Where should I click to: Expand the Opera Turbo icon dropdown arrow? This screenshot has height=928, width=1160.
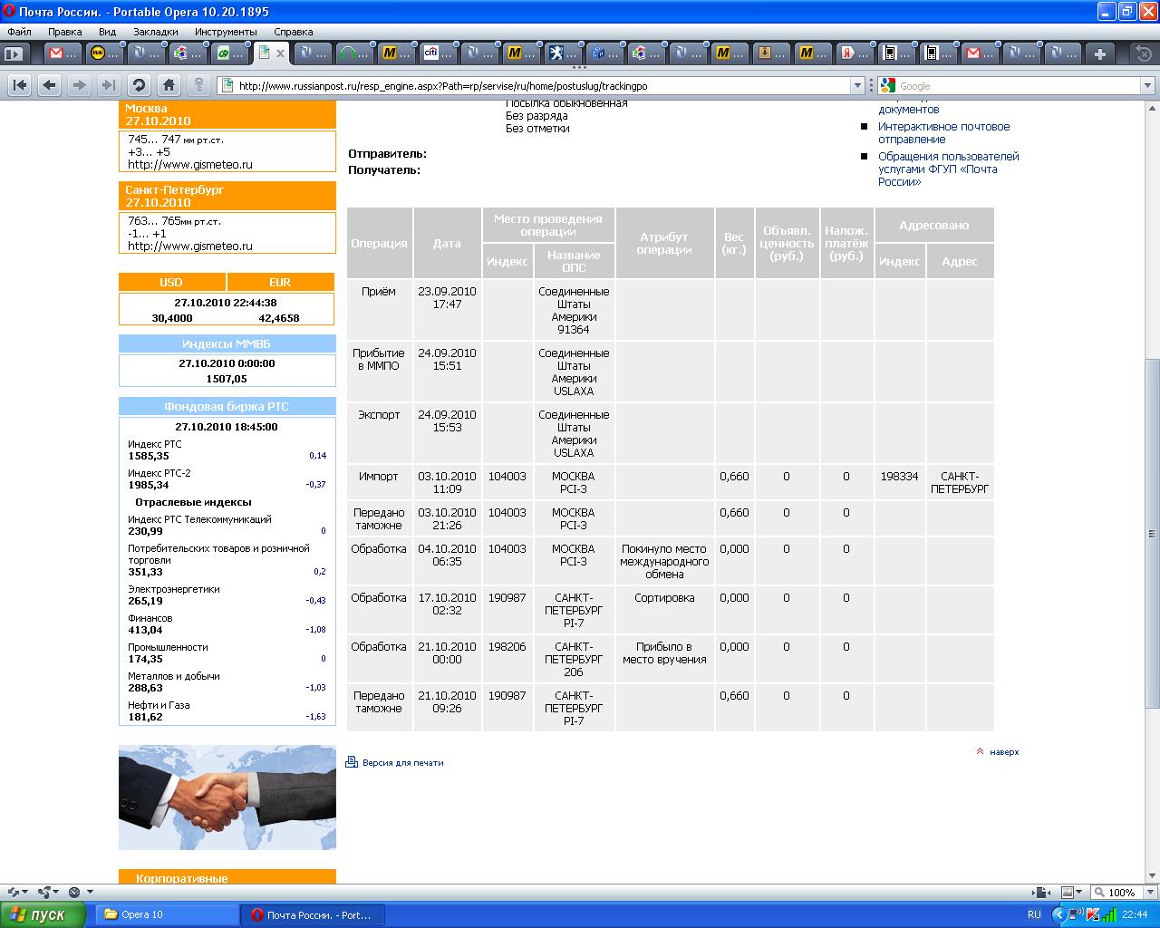[x=90, y=893]
